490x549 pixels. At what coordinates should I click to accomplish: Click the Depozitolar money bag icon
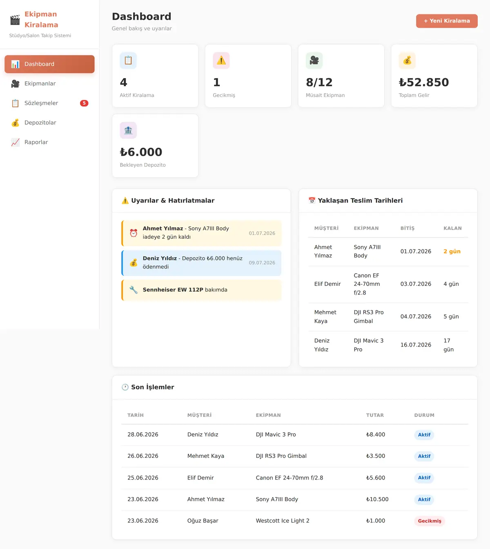point(16,123)
